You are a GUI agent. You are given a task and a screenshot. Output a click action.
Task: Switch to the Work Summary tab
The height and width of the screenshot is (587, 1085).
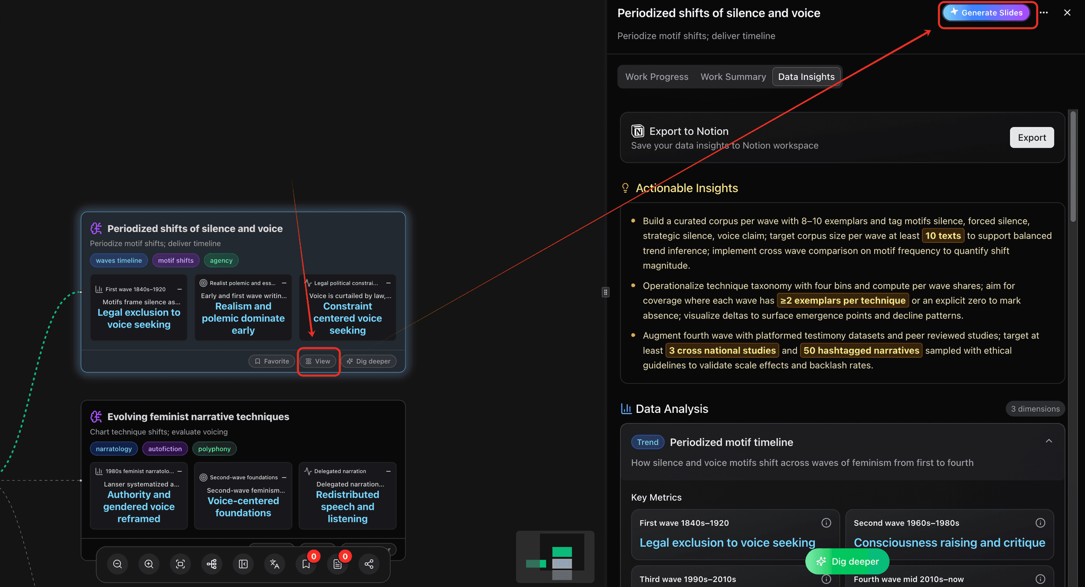pos(733,77)
